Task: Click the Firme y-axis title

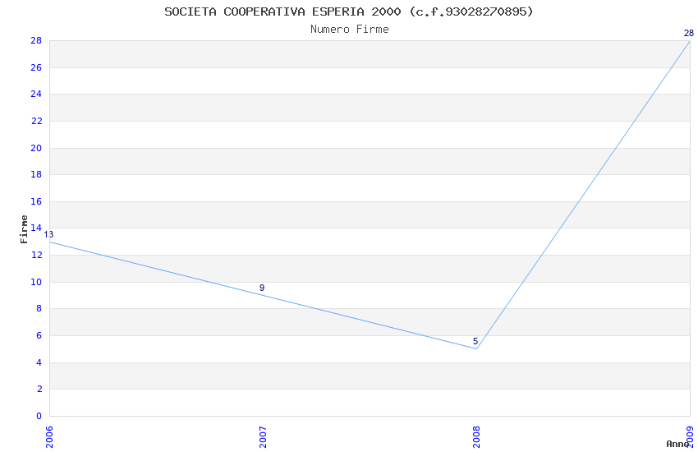Action: click(24, 229)
